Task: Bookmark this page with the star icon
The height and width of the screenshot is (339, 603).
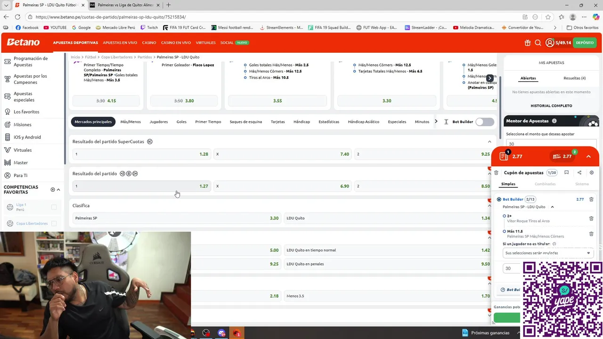Action: (x=548, y=16)
